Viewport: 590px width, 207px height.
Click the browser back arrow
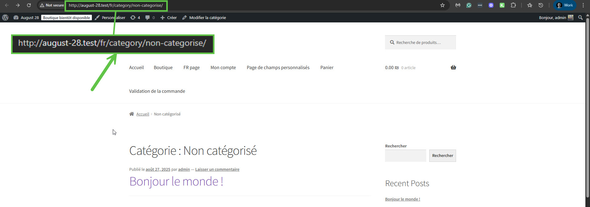pyautogui.click(x=7, y=5)
